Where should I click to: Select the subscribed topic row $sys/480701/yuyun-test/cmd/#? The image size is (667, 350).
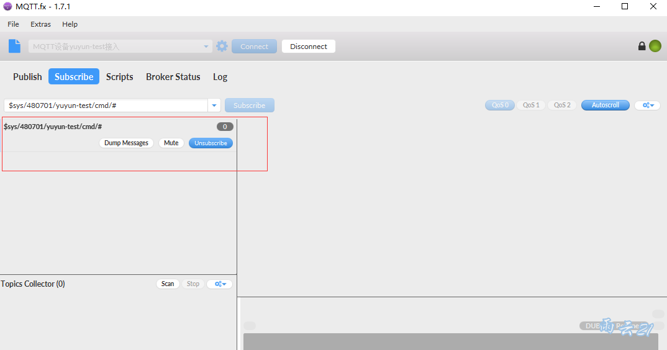click(118, 135)
